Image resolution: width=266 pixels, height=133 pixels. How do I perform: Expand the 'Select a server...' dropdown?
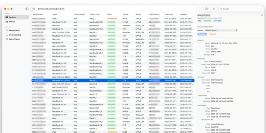220,30
